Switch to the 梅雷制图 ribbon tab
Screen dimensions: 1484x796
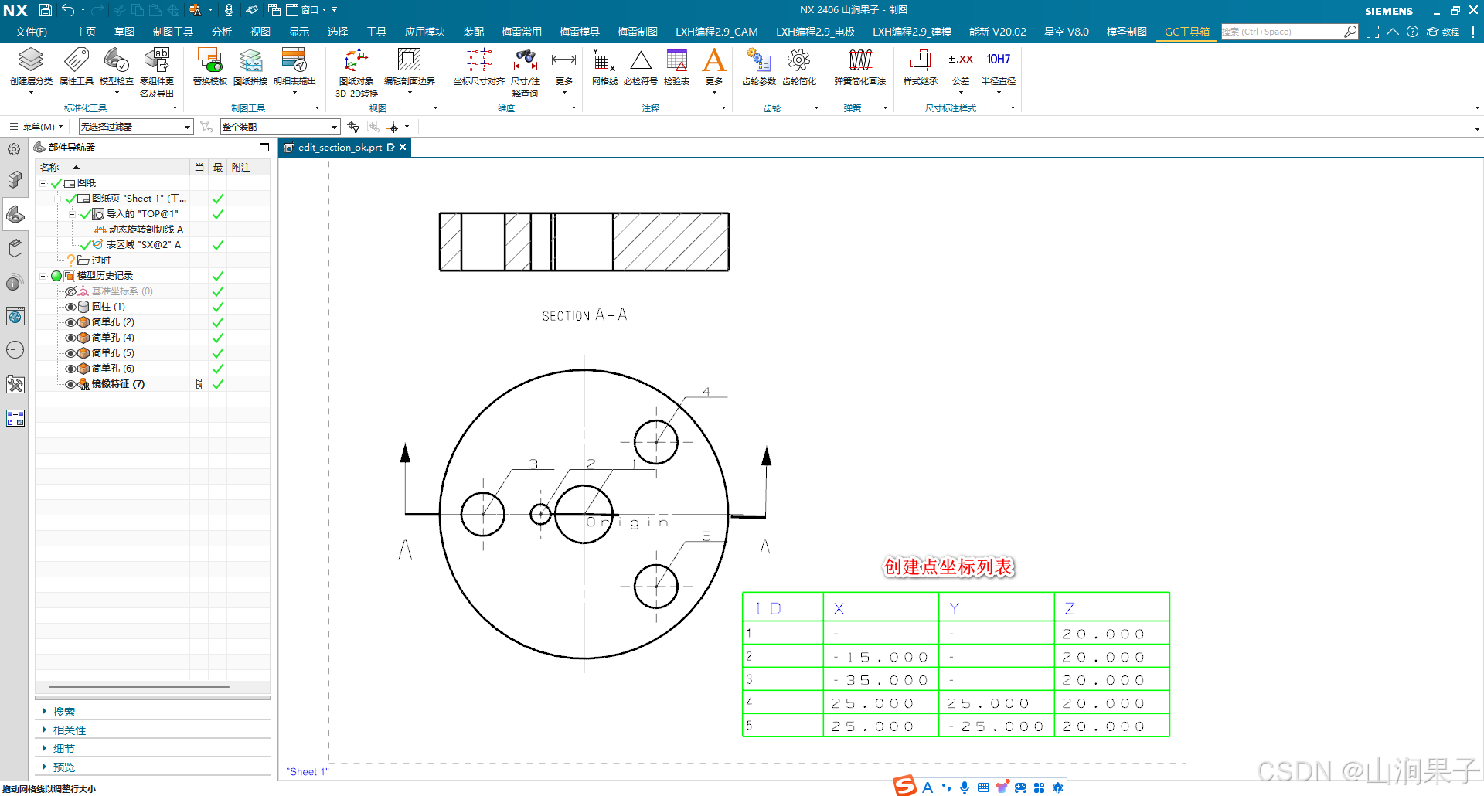[x=637, y=32]
